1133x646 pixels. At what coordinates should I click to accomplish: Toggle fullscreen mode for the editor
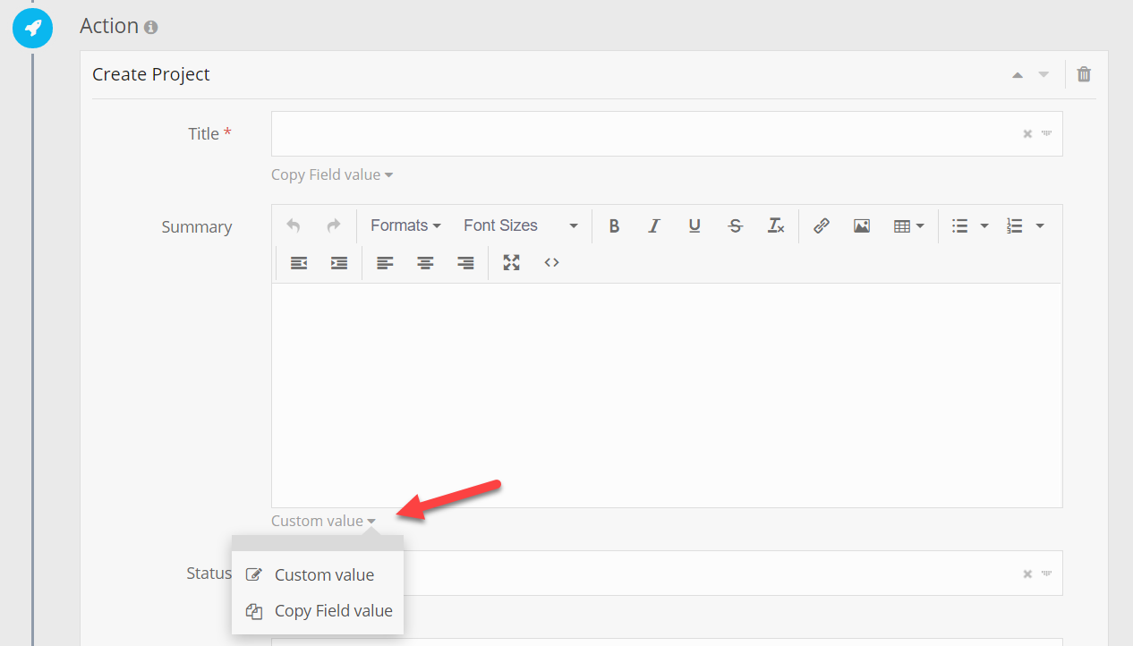[511, 263]
